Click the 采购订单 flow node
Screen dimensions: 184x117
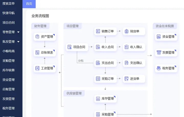coord(105,79)
